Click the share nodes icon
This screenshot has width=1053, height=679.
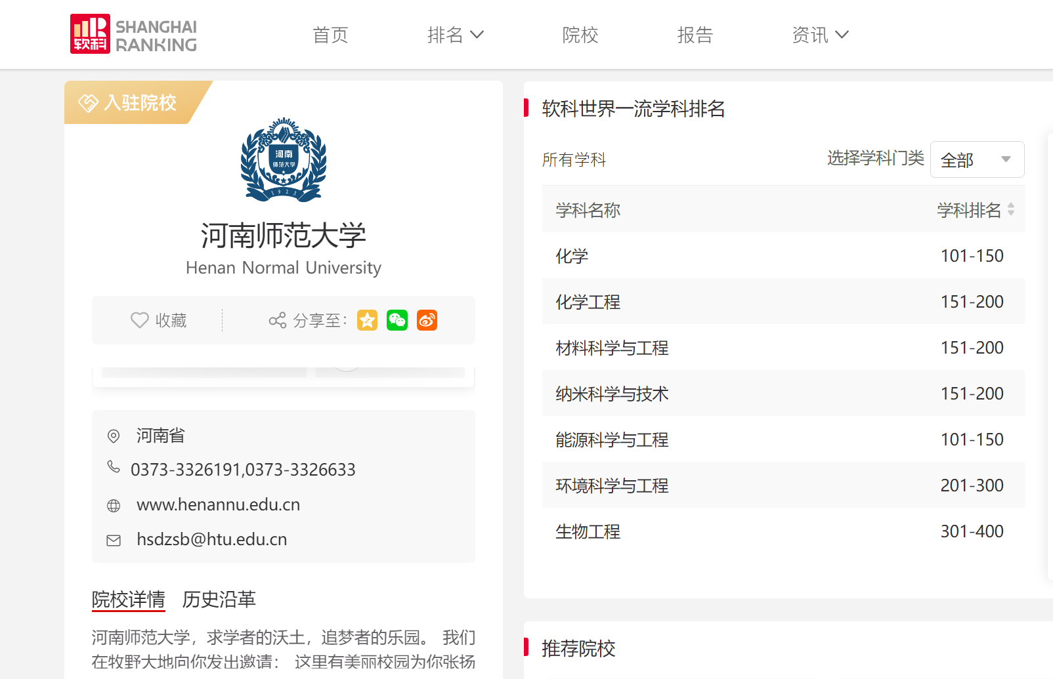pos(277,320)
